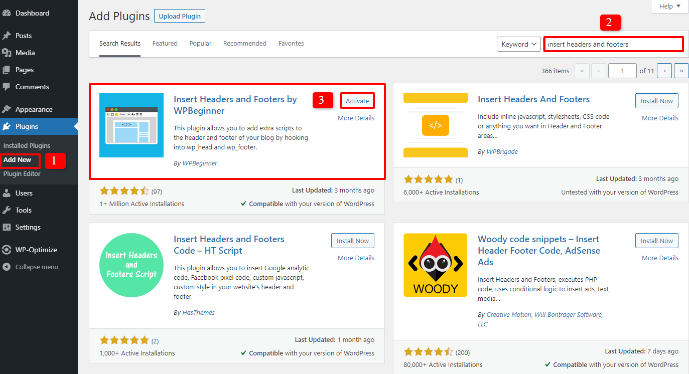The width and height of the screenshot is (689, 374).
Task: Click the Plugins plug icon
Action: click(x=7, y=126)
